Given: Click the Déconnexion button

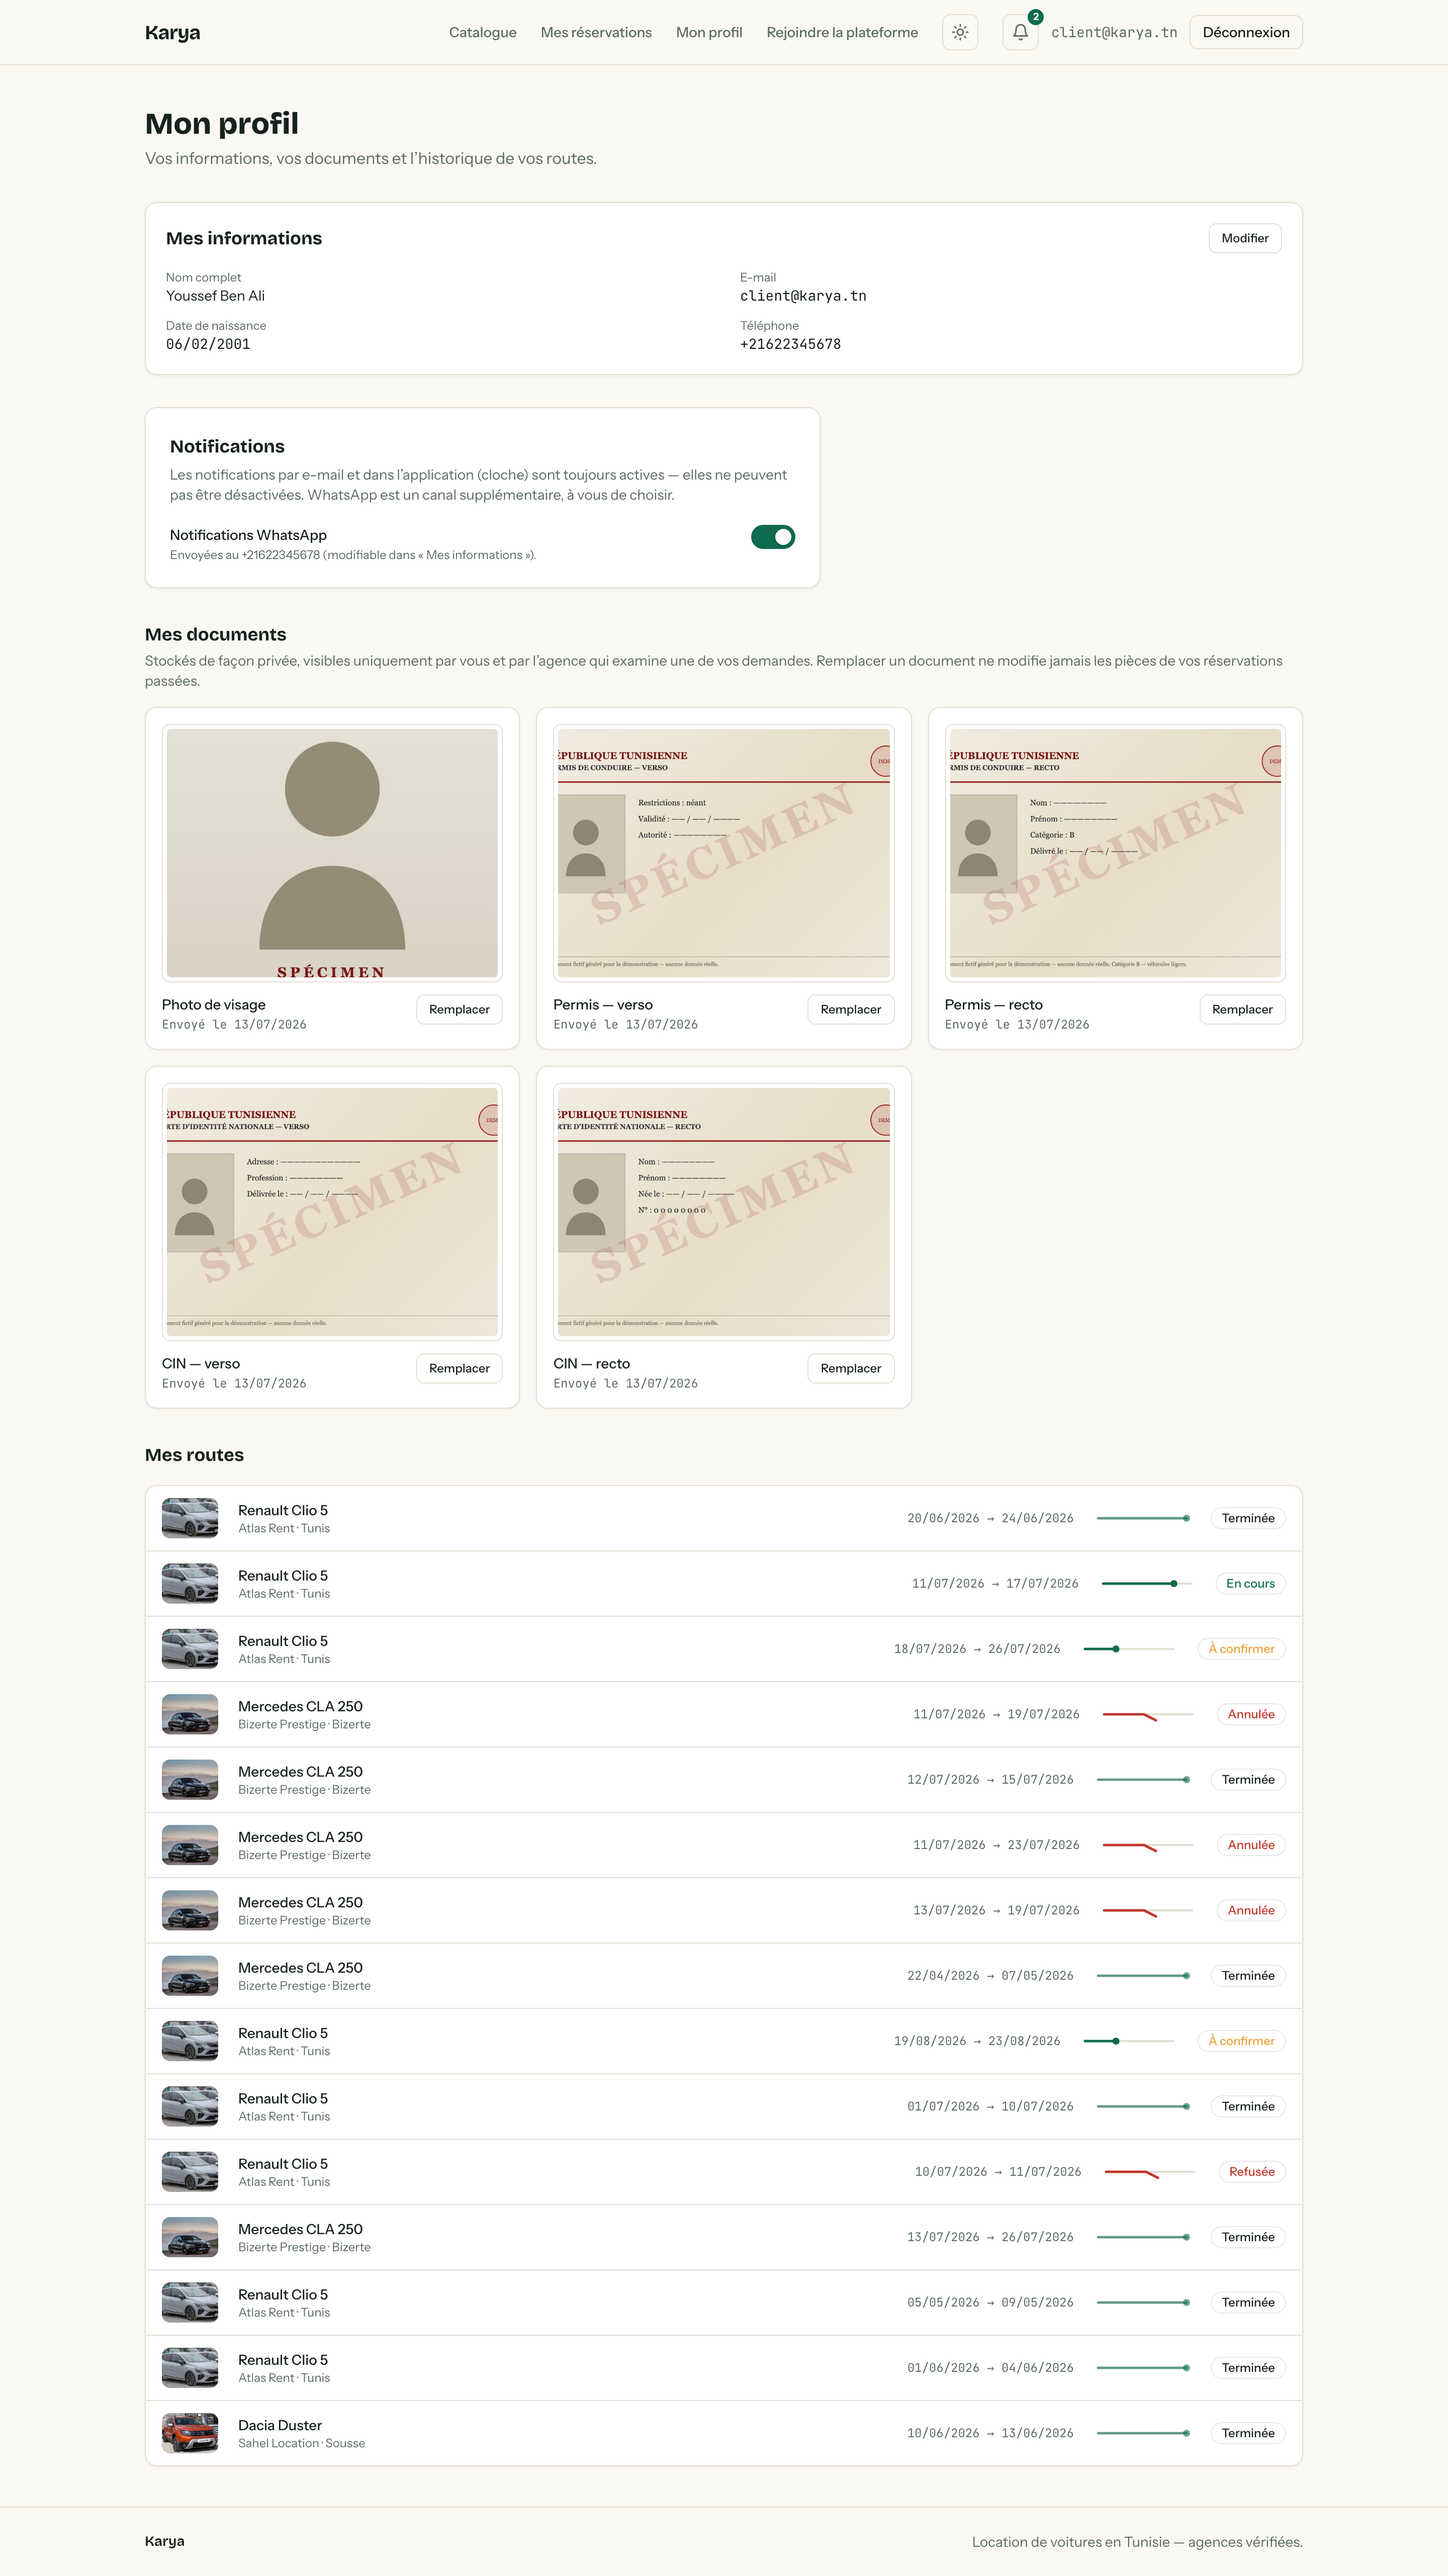Looking at the screenshot, I should [1245, 32].
